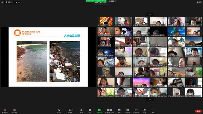Click muted mic icon on Ricky's tile
Viewport: 203px width, 114px height.
click(116, 96)
